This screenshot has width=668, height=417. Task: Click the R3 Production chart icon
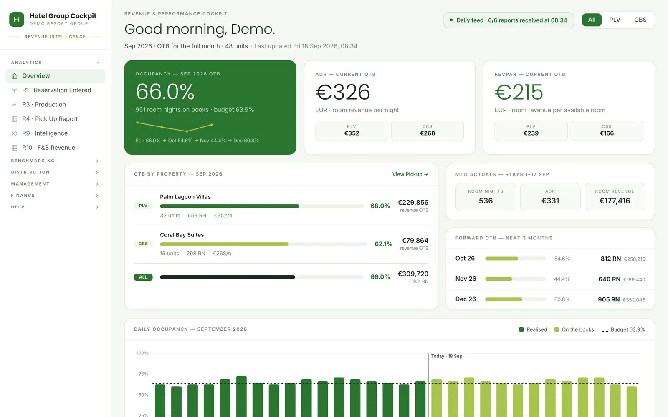pyautogui.click(x=15, y=105)
